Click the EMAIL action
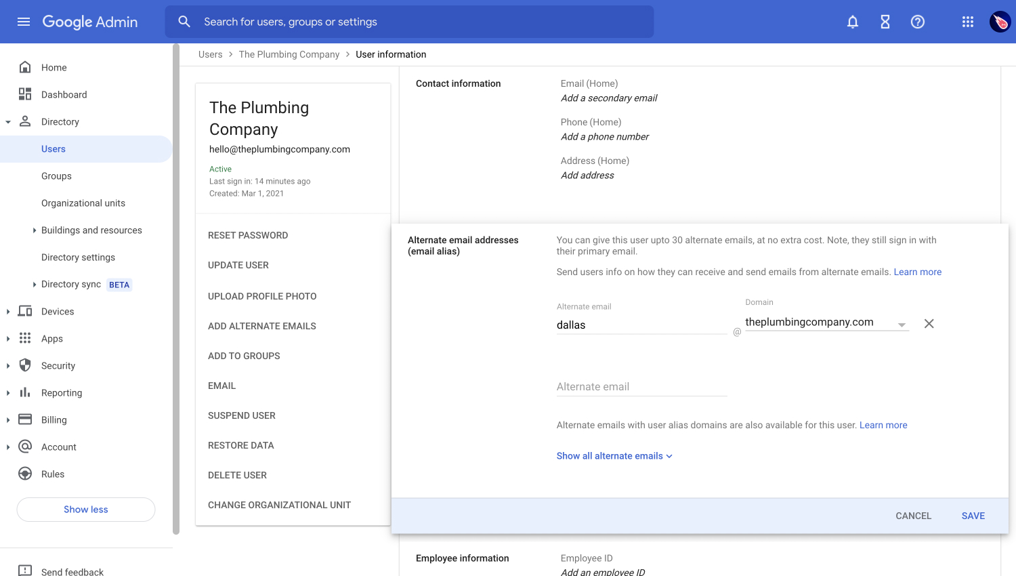This screenshot has width=1016, height=576. [222, 386]
